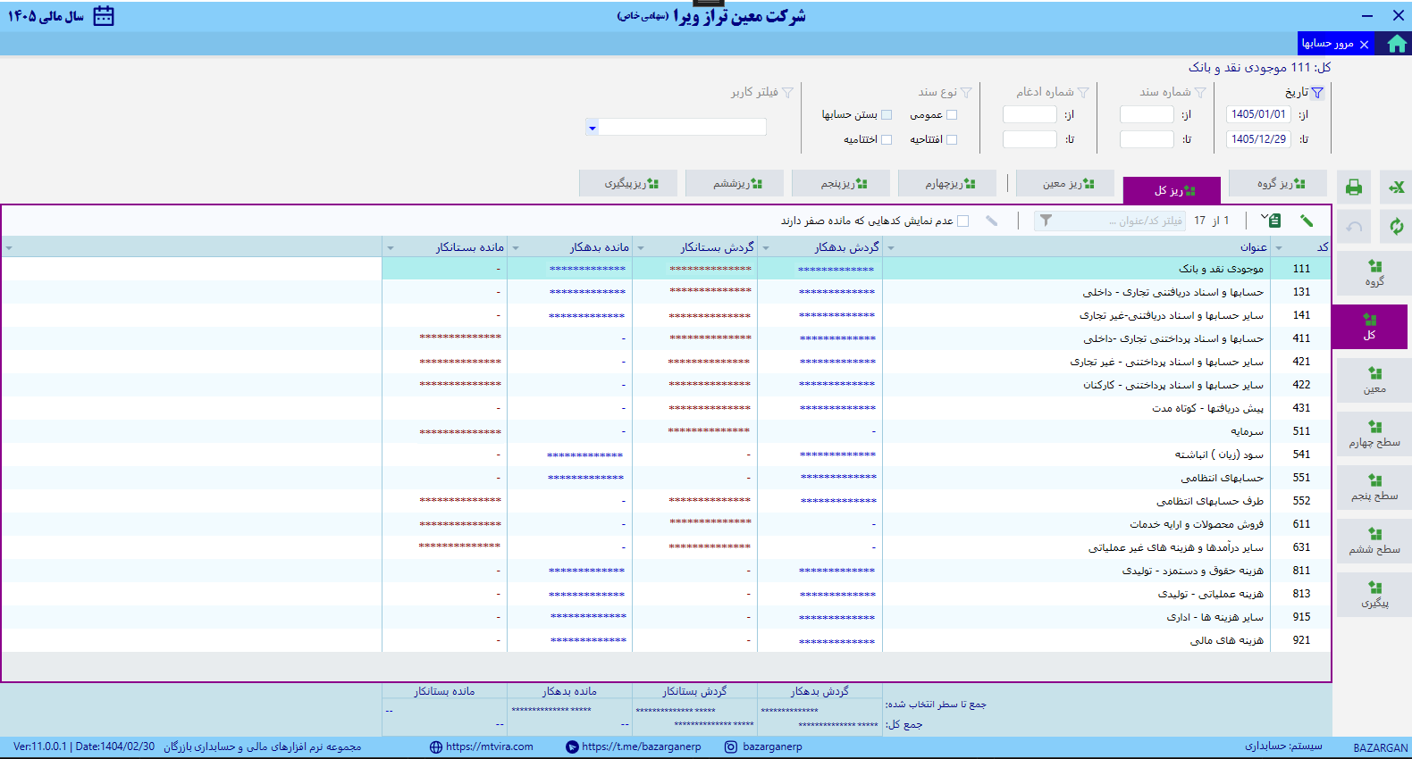The height and width of the screenshot is (759, 1412).
Task: Switch to the ریزپنجم tab
Action: (x=841, y=183)
